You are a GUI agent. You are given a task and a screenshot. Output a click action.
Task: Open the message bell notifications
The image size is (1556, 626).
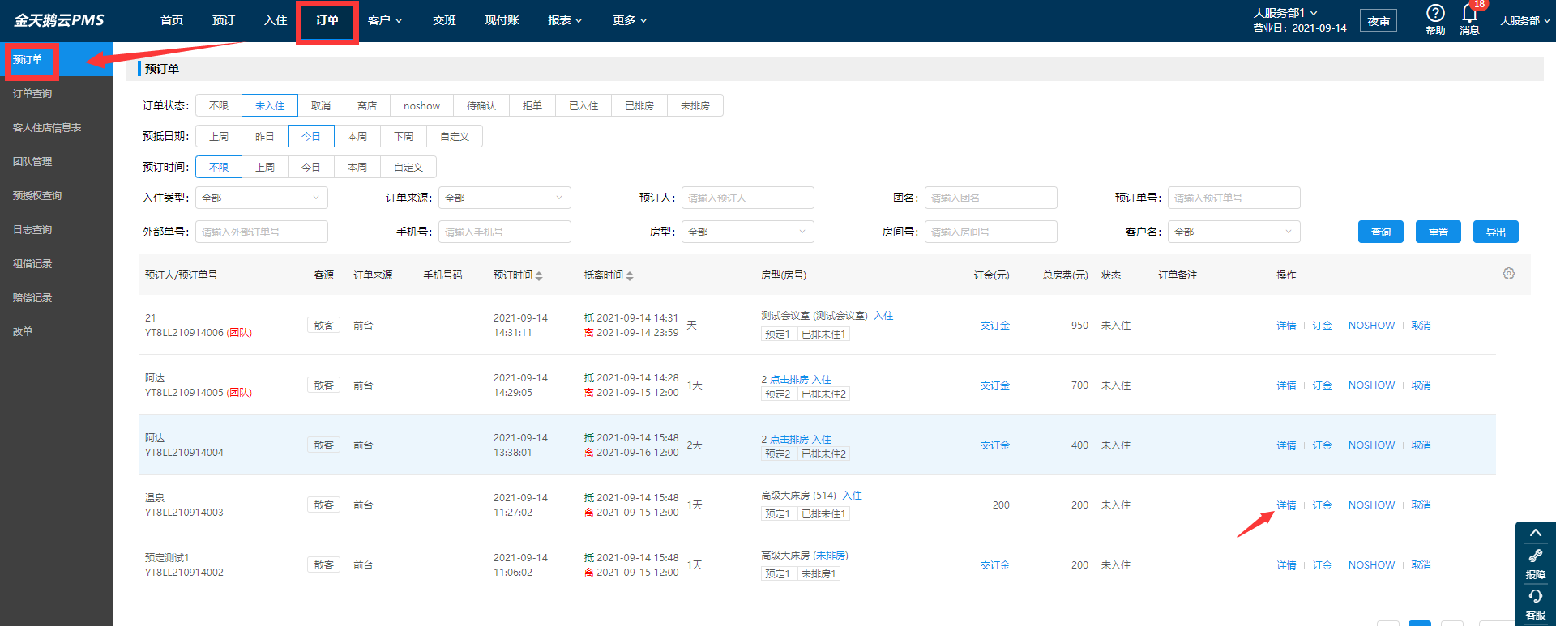pyautogui.click(x=1469, y=14)
